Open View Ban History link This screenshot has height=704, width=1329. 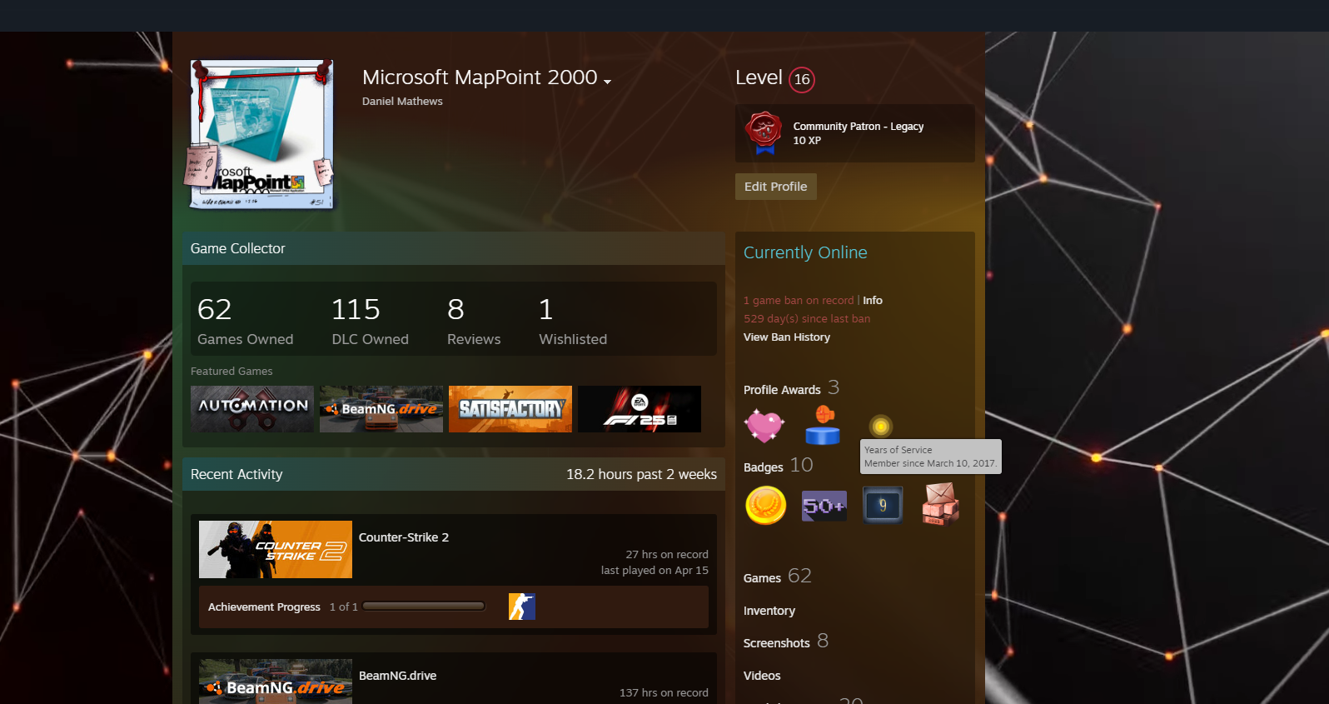point(786,337)
